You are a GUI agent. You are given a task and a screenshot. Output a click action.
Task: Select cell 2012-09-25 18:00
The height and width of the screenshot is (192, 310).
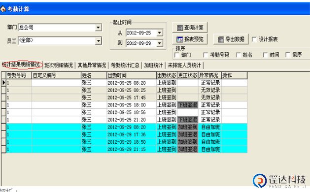coord(132,105)
